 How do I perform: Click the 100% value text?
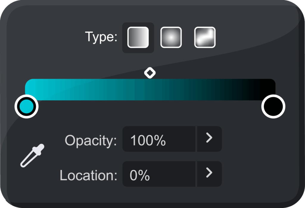point(148,140)
